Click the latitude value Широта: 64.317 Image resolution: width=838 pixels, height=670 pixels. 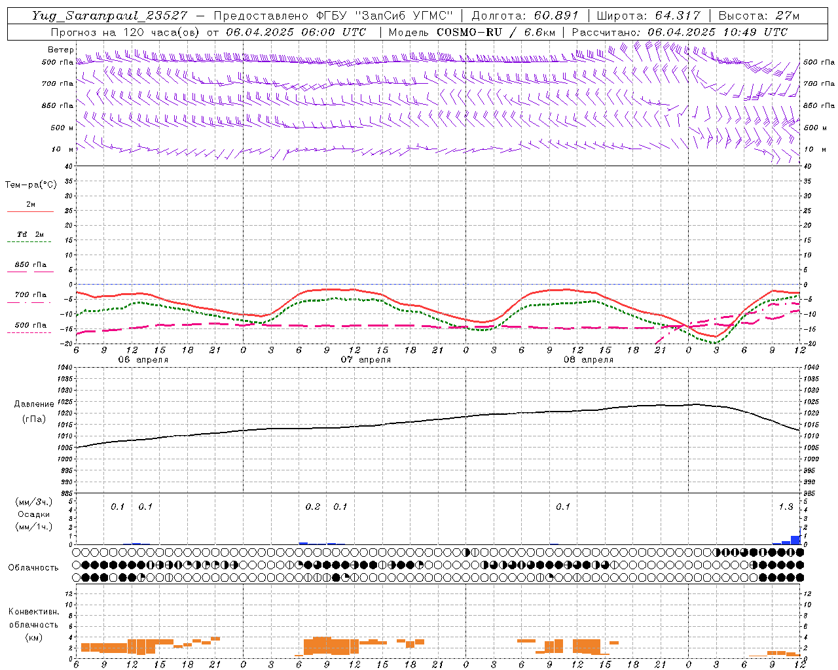[648, 16]
